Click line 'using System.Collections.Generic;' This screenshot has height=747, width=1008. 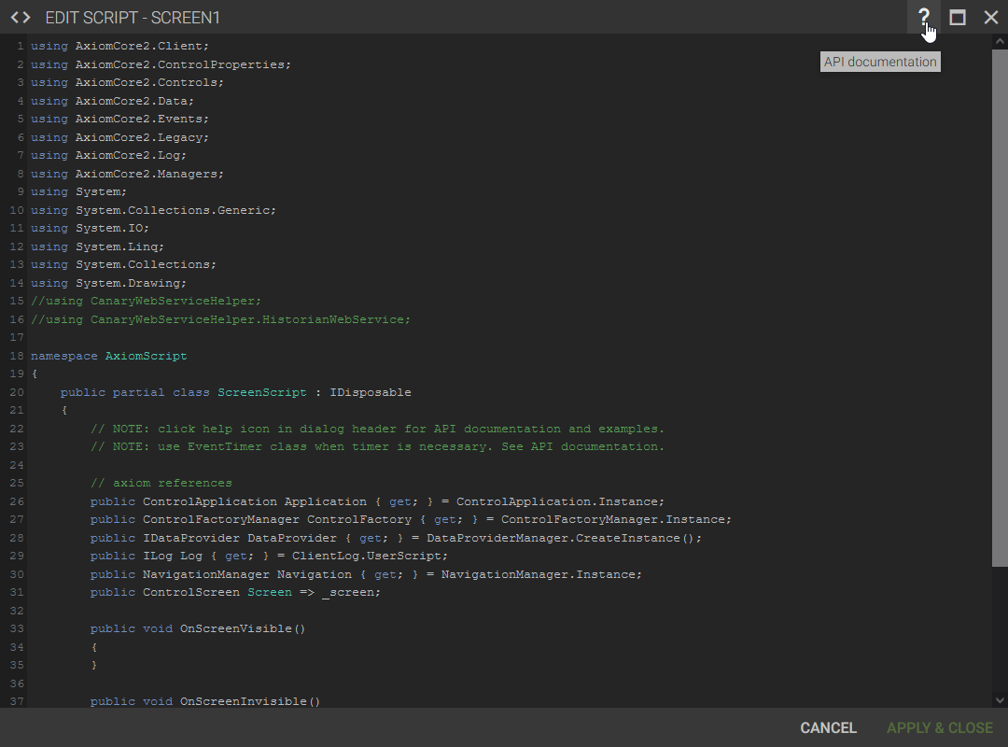pos(153,210)
